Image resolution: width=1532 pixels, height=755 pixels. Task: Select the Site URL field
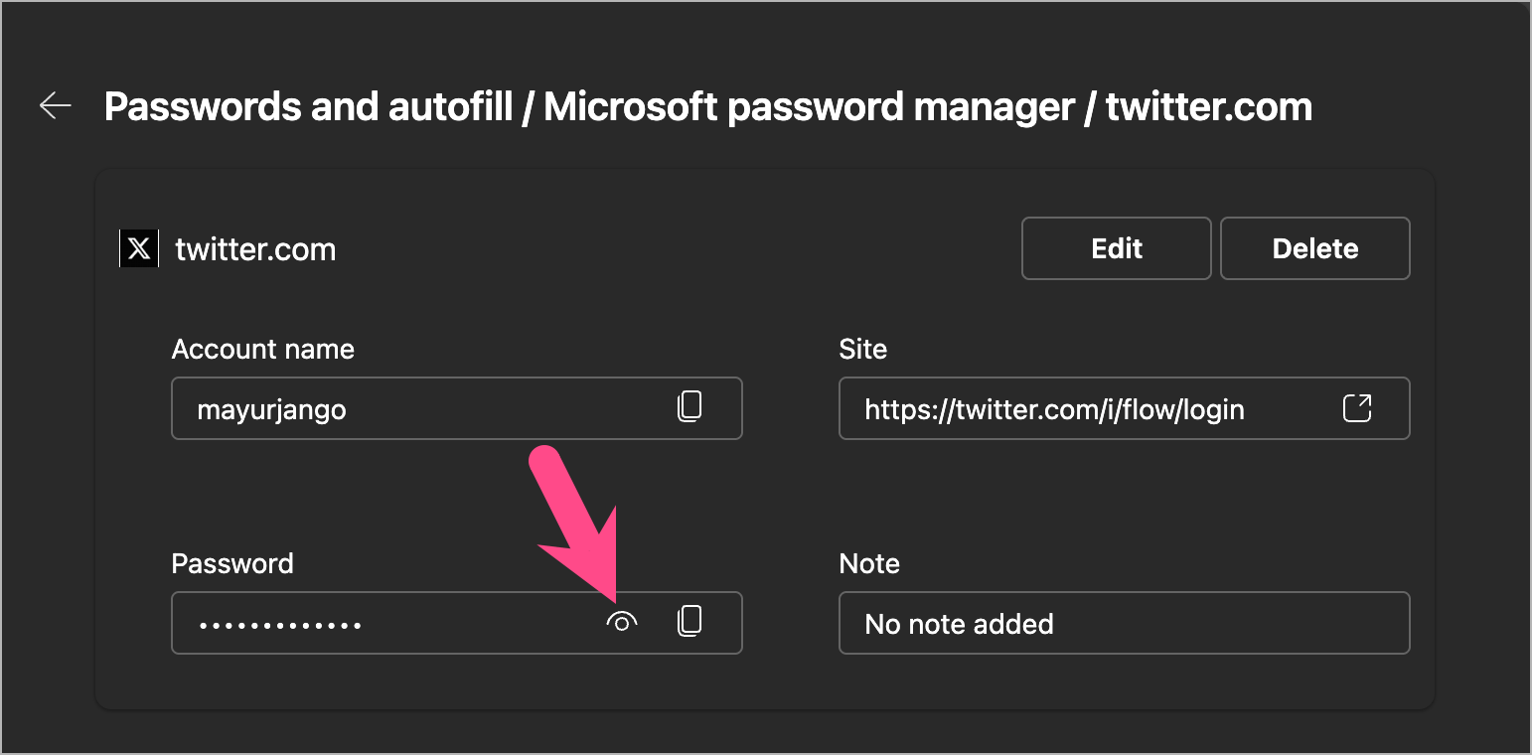1083,408
